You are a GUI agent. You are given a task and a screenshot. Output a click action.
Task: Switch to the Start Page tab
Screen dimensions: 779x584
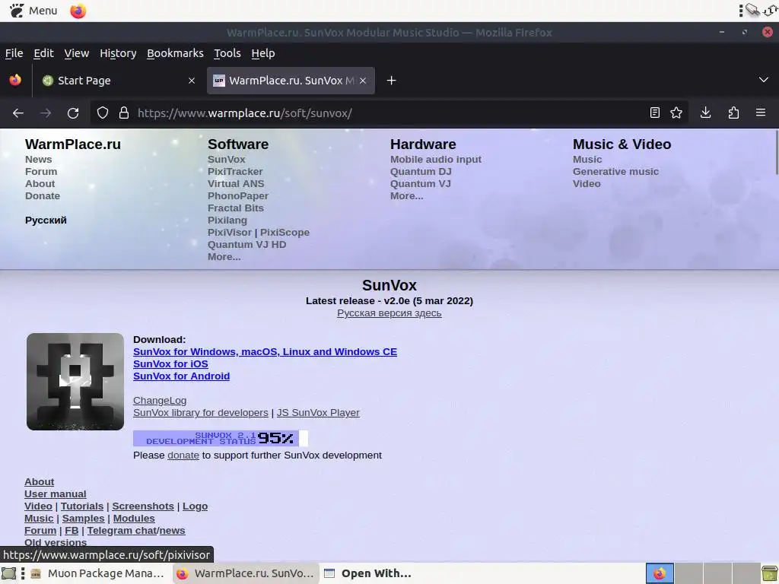118,81
